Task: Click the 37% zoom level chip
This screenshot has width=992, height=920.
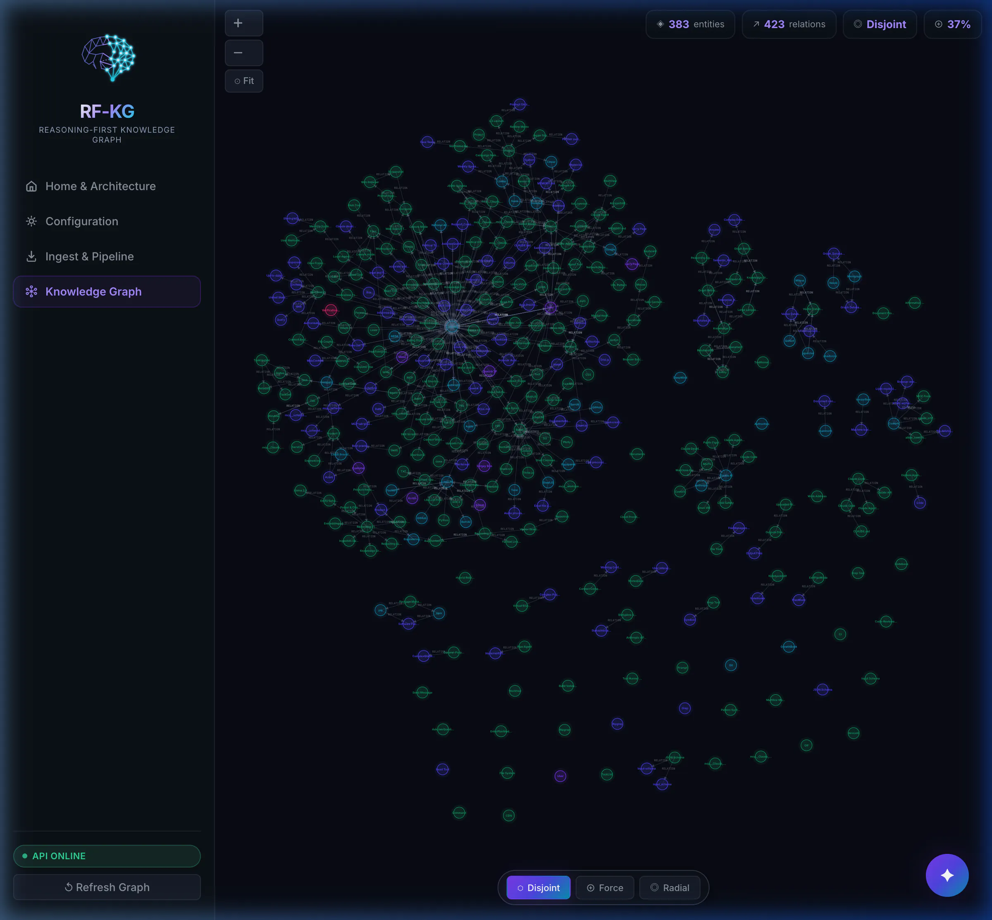Action: point(953,24)
